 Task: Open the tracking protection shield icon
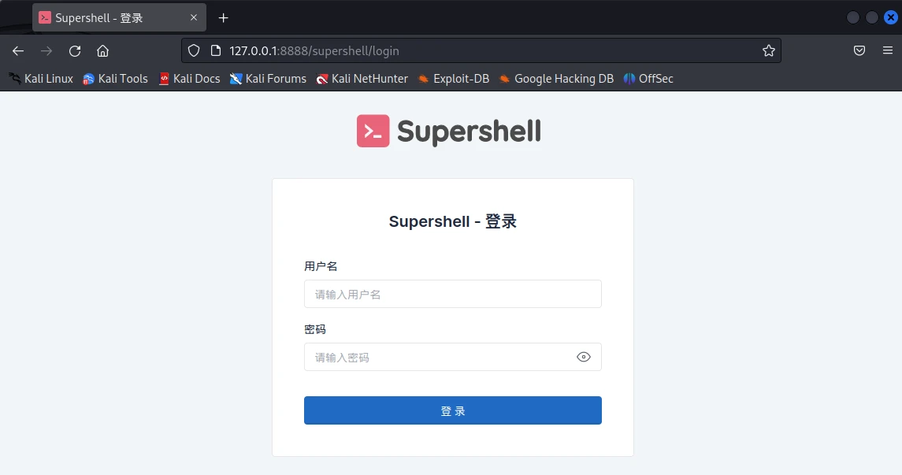coord(194,50)
